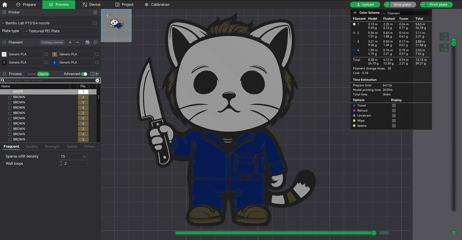Edit filament 3 Generic PLA preset
The height and width of the screenshot is (240, 462).
[x=46, y=62]
